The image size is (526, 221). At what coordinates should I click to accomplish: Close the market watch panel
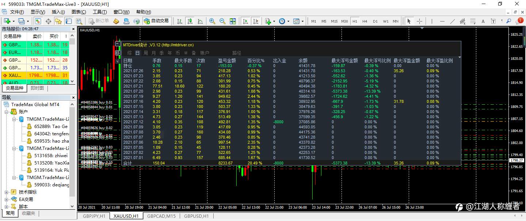(x=73, y=29)
